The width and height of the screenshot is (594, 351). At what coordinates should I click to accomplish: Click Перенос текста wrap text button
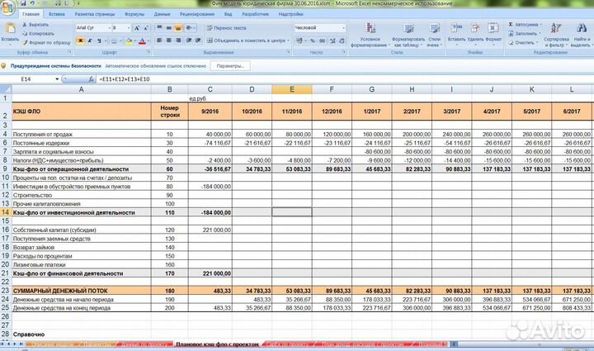coord(225,27)
